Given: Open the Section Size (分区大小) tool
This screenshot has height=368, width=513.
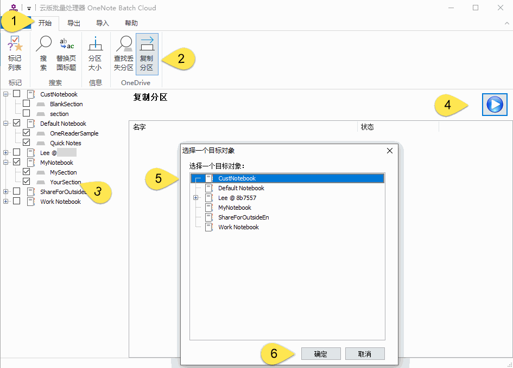Looking at the screenshot, I should coord(95,54).
